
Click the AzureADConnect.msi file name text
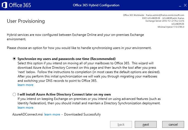coord(27,114)
